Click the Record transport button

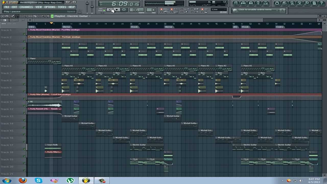point(124,10)
